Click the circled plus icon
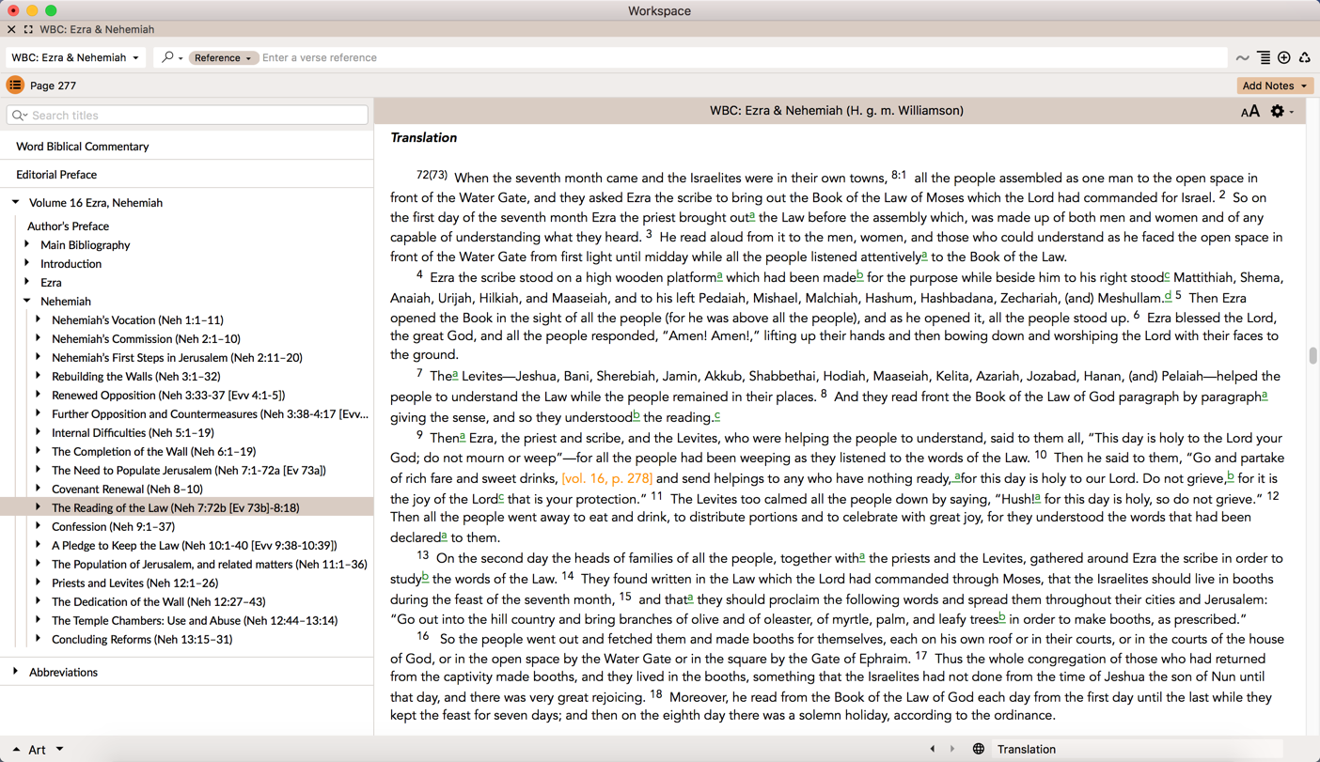 tap(1284, 58)
